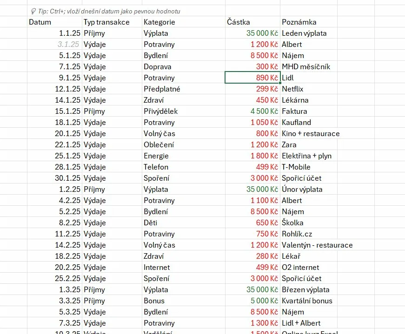This screenshot has height=334, width=405.
Task: Select the Částka header cell
Action: [x=252, y=22]
